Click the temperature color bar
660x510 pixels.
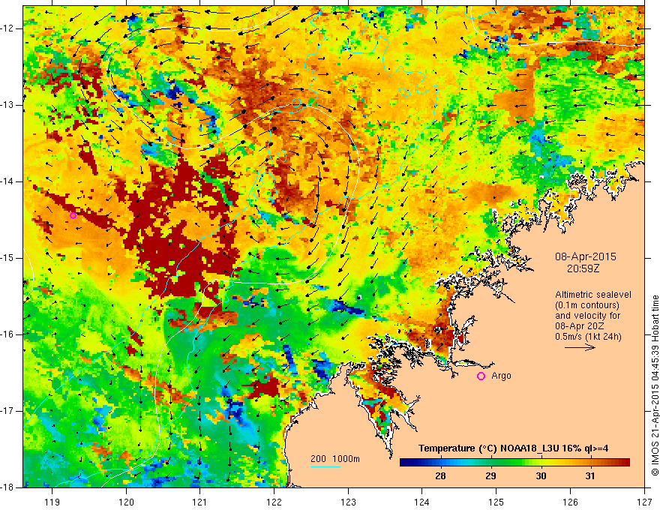coord(514,463)
